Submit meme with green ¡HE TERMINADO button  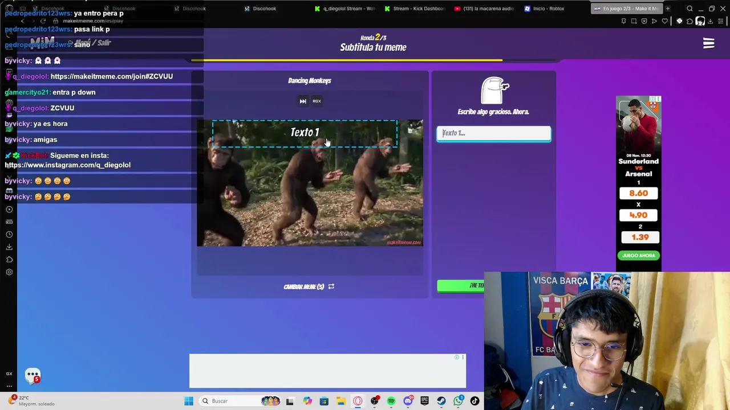[461, 285]
